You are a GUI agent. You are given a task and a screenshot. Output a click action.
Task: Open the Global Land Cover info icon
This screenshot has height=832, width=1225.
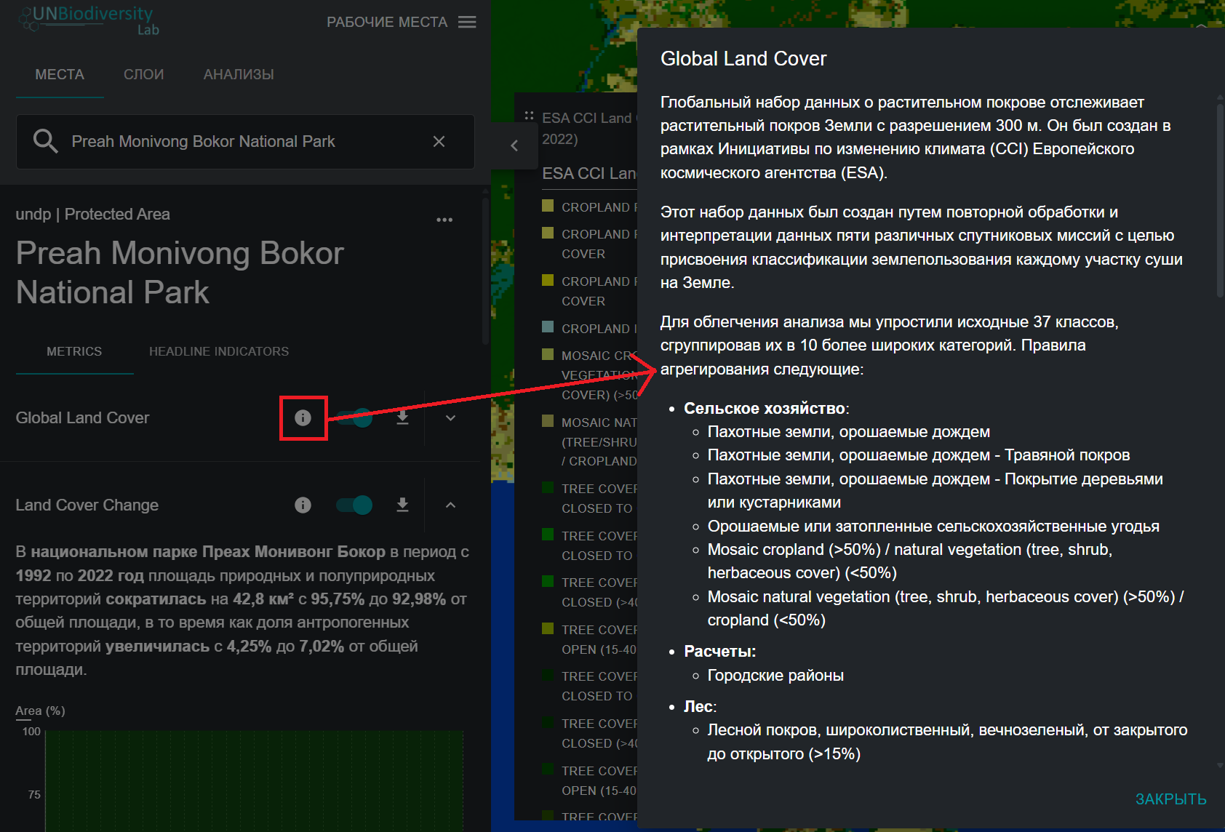(x=303, y=418)
